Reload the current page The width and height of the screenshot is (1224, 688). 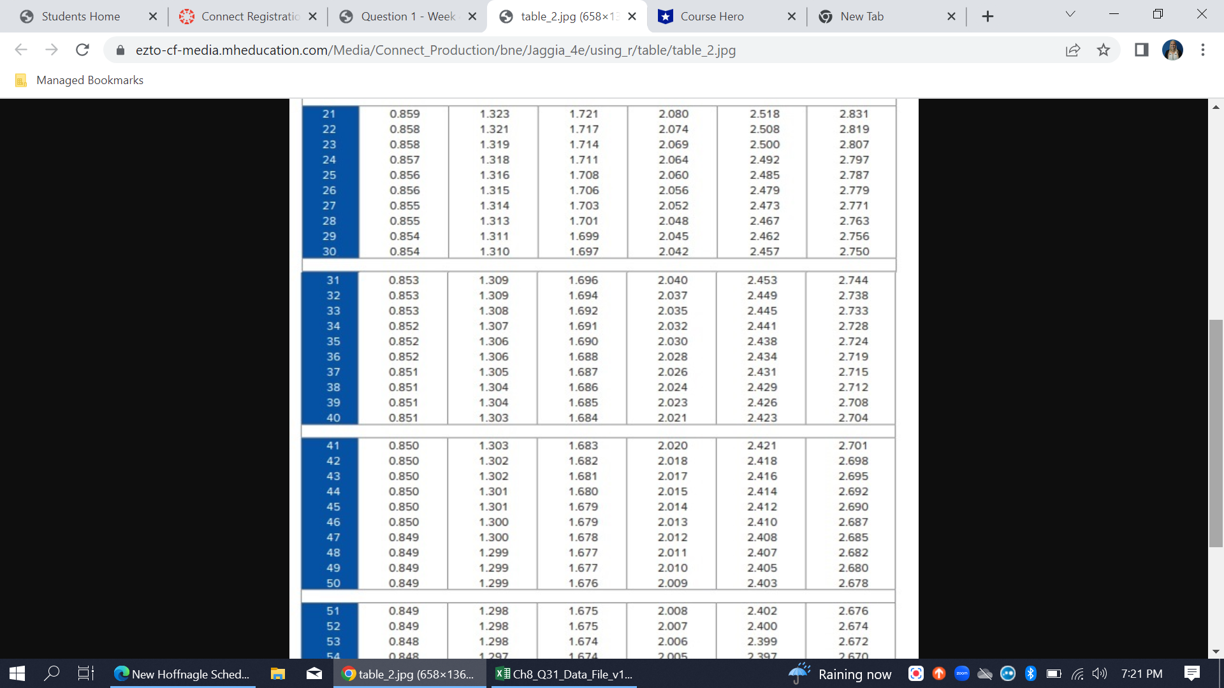[x=82, y=50]
